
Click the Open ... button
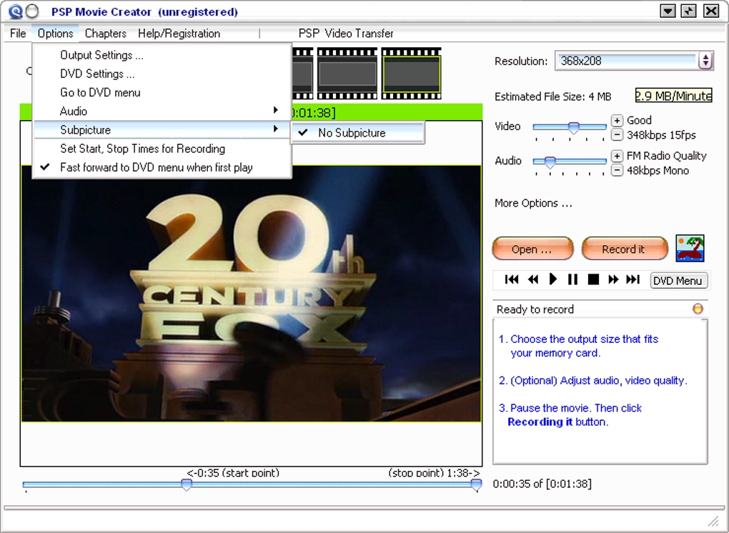click(x=532, y=249)
